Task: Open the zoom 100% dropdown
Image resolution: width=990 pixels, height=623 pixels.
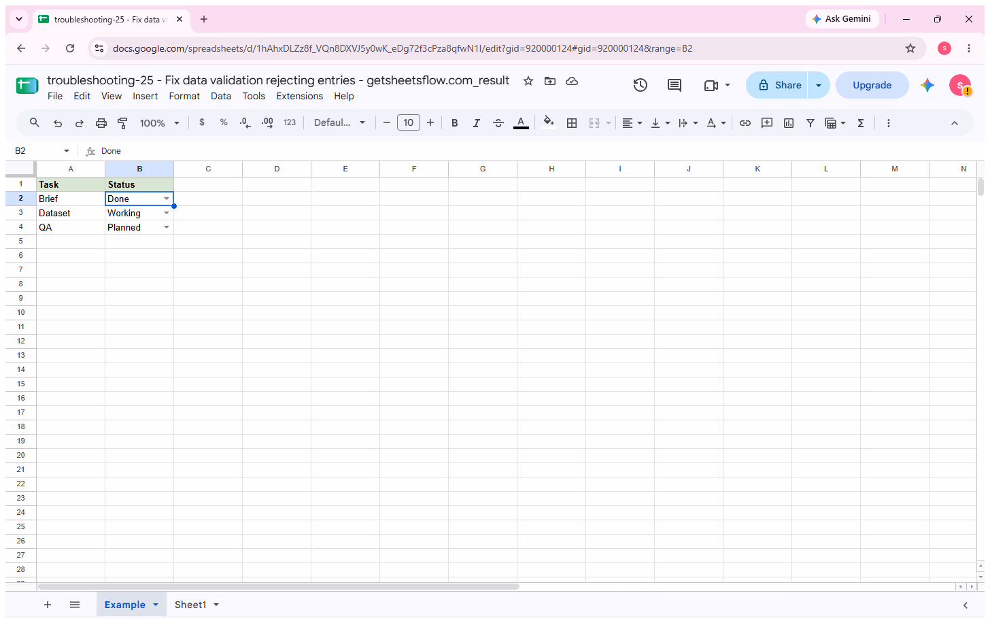Action: pyautogui.click(x=160, y=123)
